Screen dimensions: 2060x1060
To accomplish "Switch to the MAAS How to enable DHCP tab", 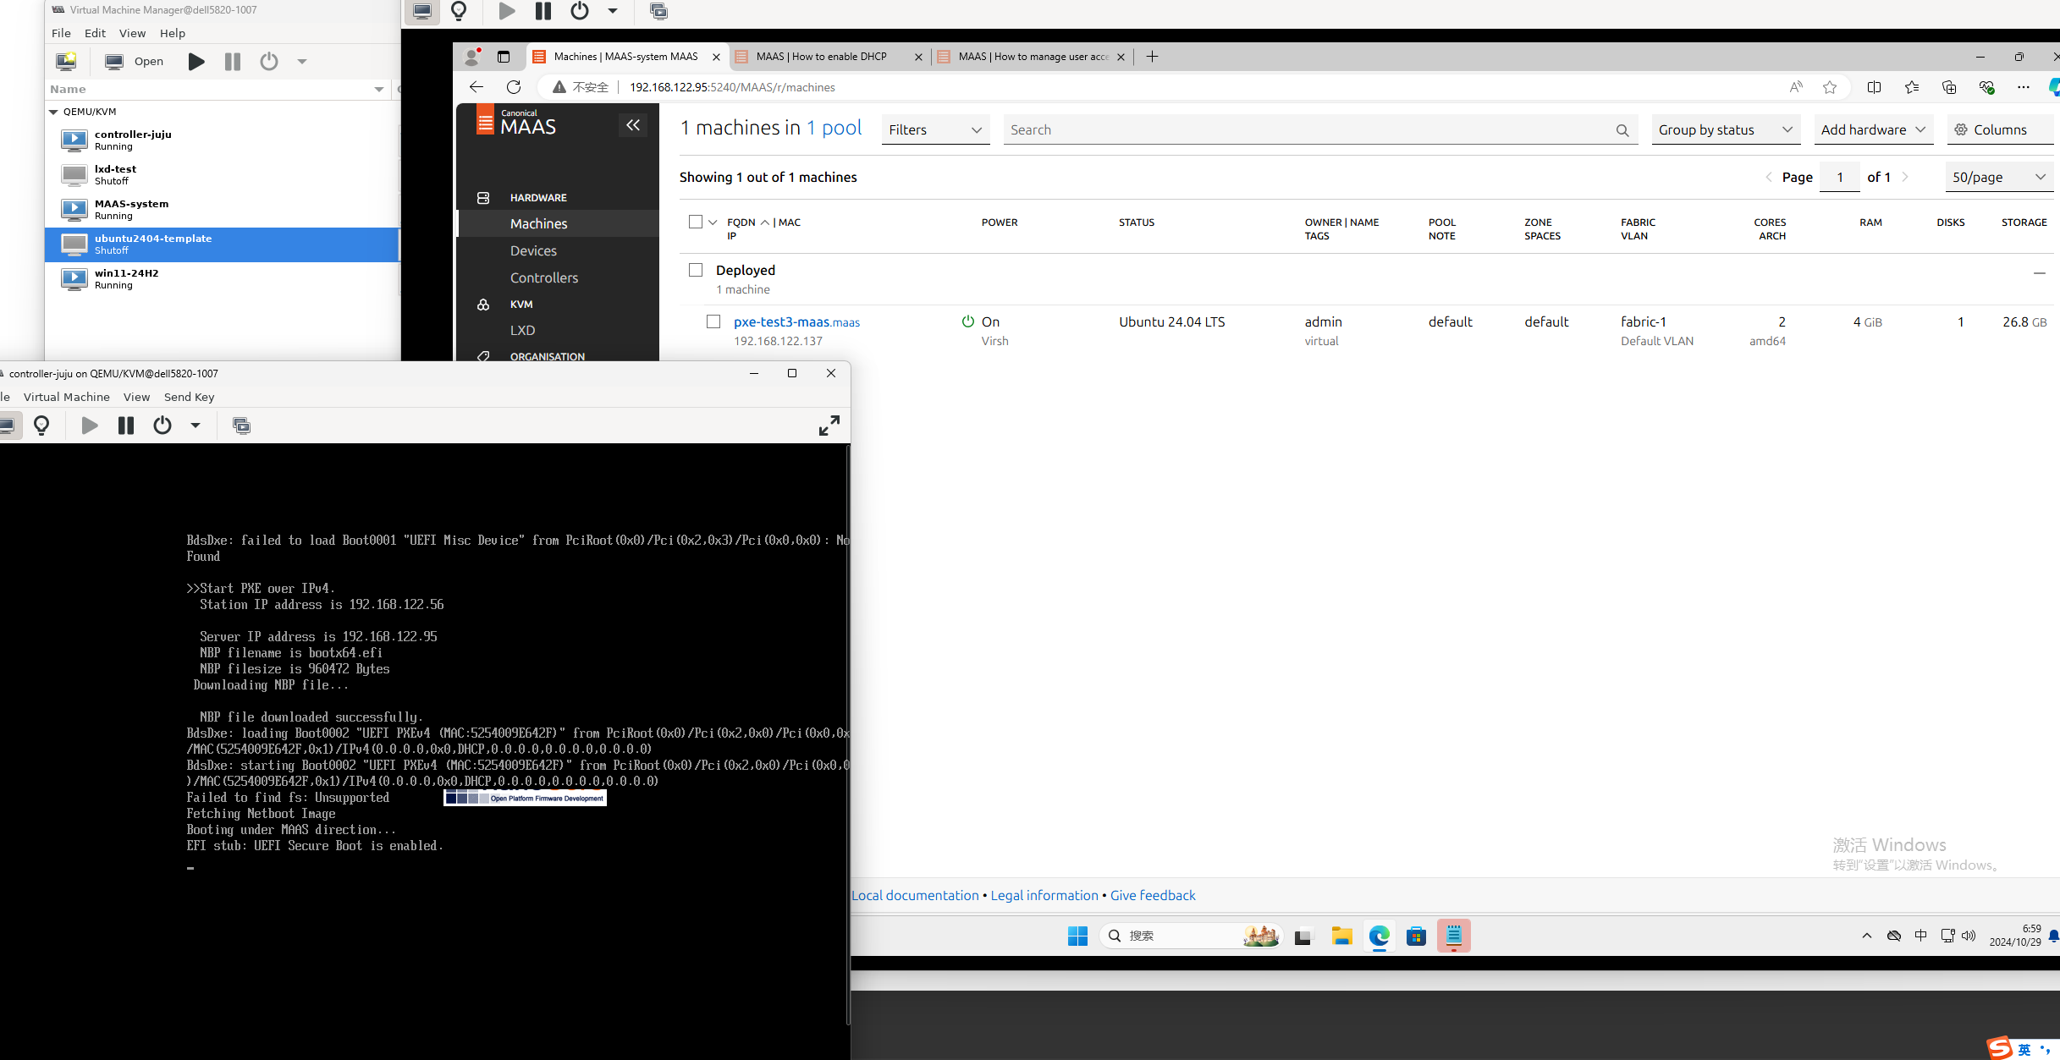I will coord(822,57).
